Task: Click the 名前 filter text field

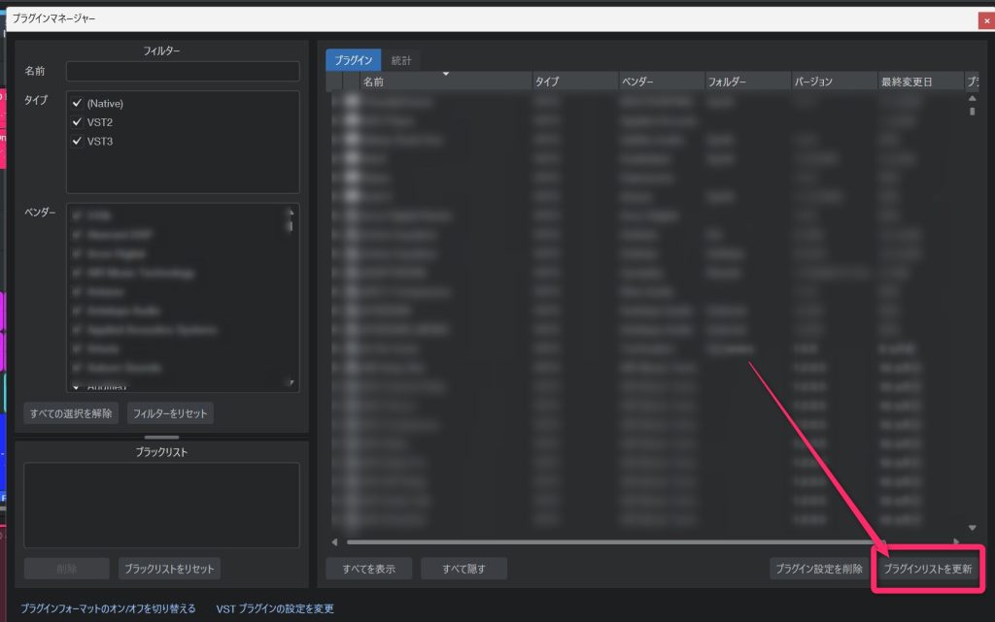Action: [x=183, y=72]
